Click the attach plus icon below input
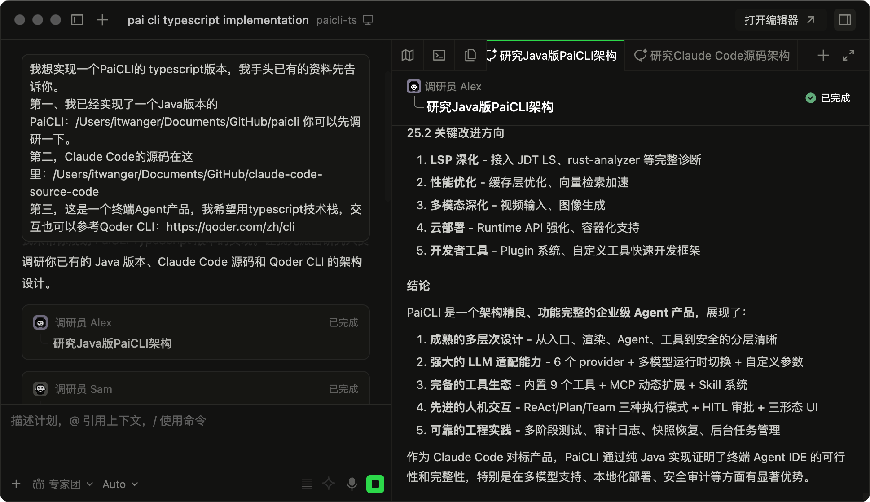This screenshot has height=502, width=870. point(16,484)
